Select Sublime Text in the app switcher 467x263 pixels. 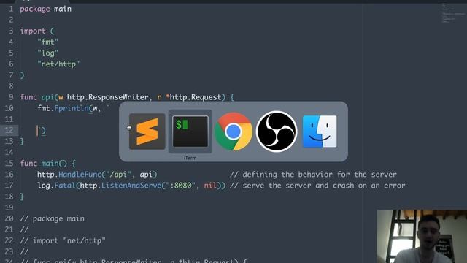(147, 131)
